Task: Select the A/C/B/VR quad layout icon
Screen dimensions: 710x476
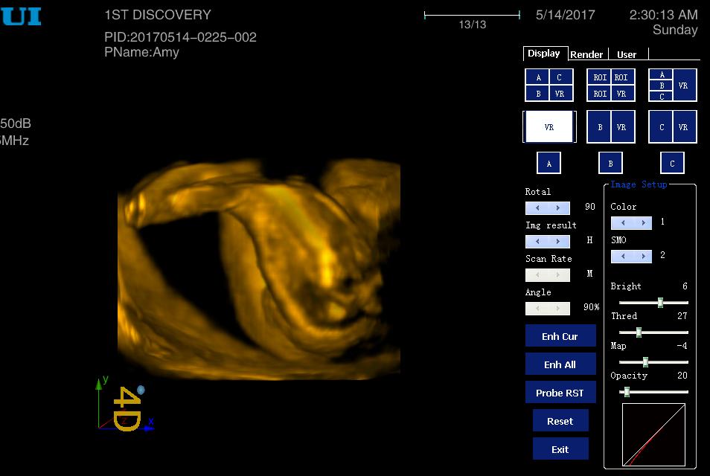Action: (549, 85)
